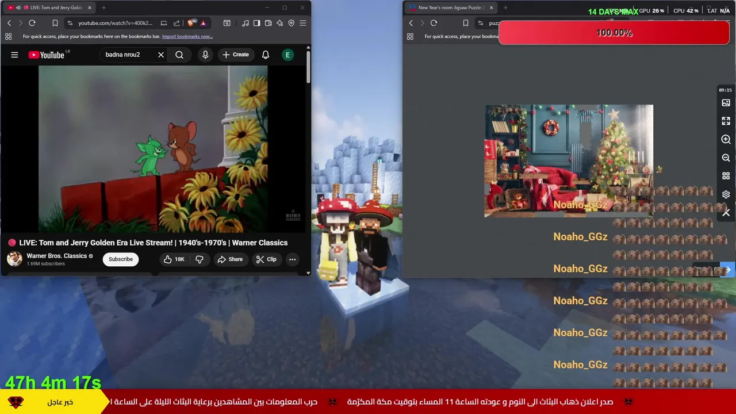Click the LIVE video title text
736x414 pixels.
click(x=153, y=243)
